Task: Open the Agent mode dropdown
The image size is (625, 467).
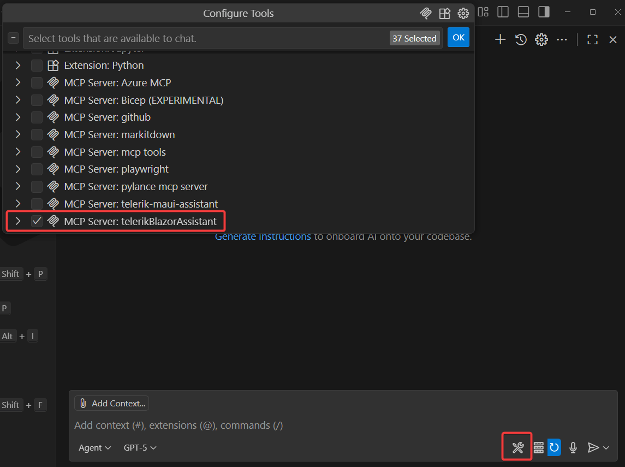Action: click(94, 447)
